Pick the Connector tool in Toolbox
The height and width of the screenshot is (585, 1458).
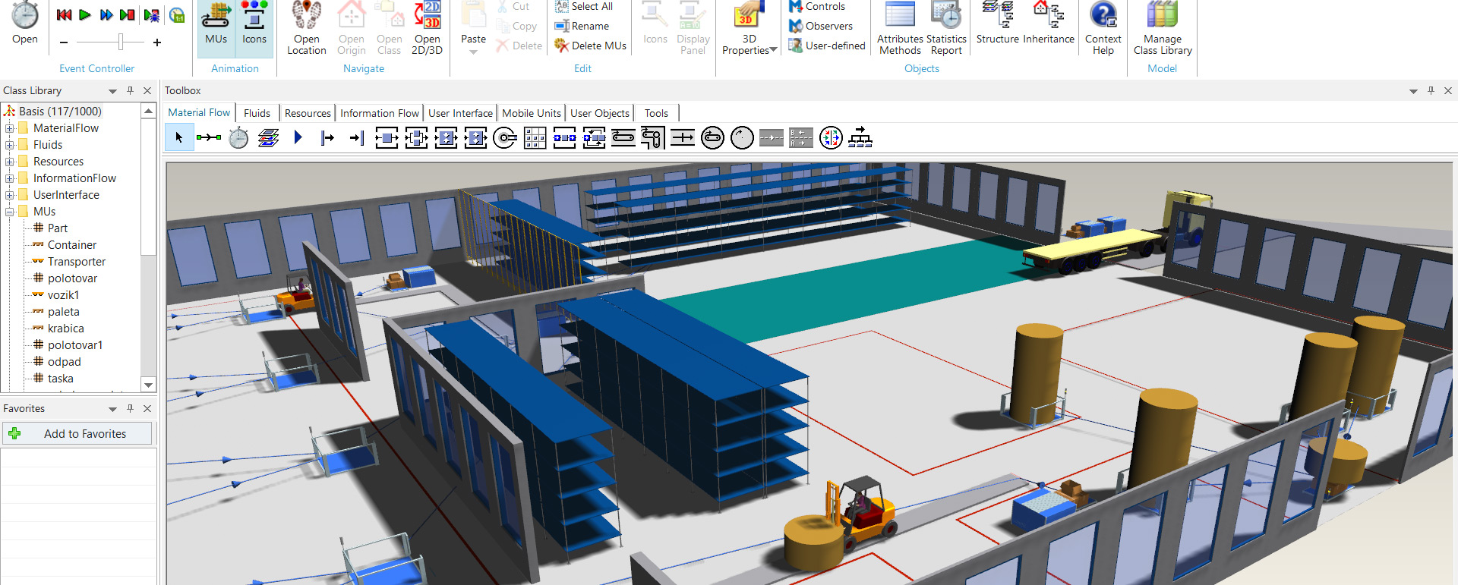coord(209,137)
